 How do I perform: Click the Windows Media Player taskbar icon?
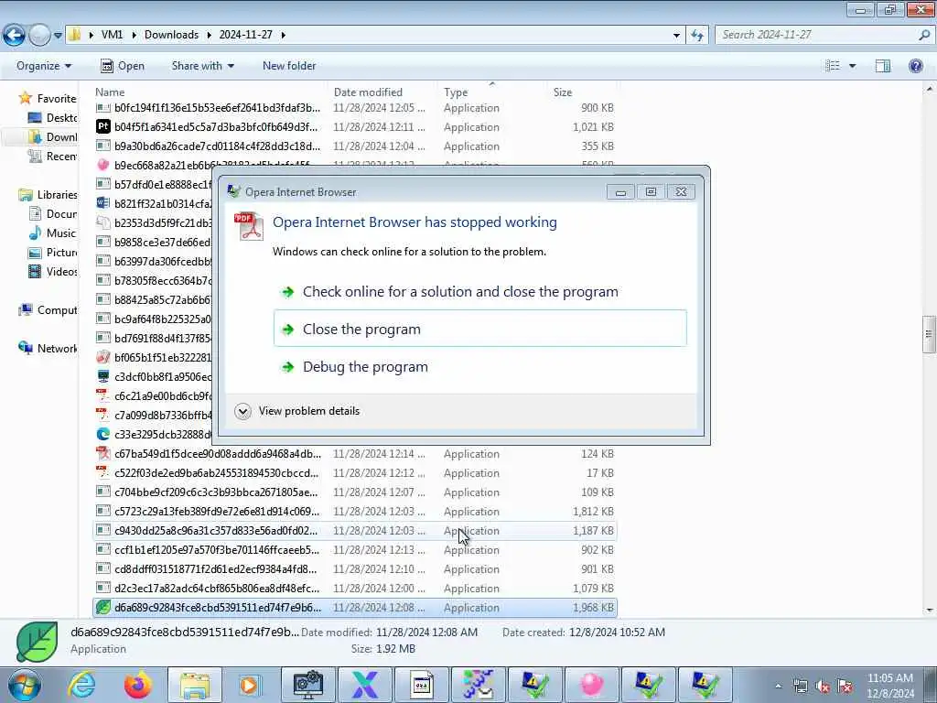click(250, 685)
